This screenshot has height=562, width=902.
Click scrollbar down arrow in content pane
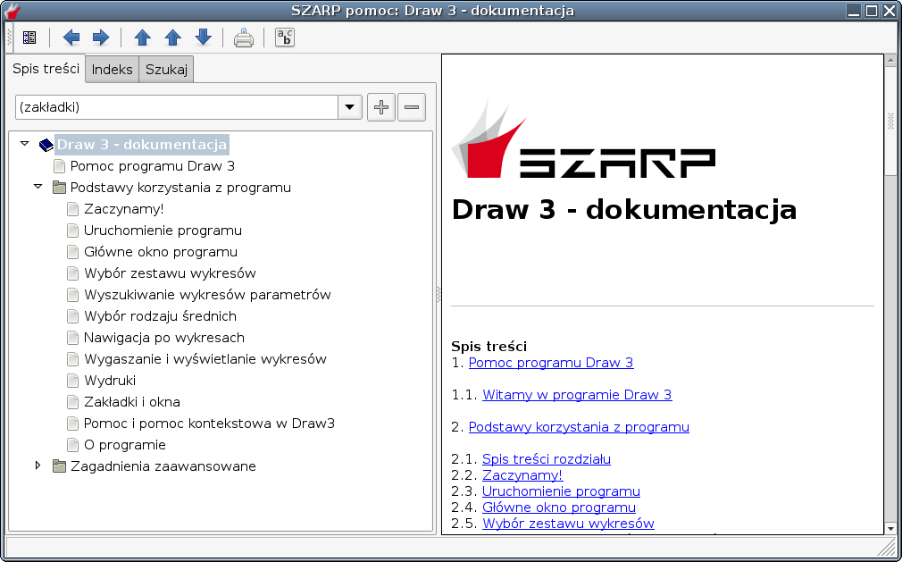891,528
